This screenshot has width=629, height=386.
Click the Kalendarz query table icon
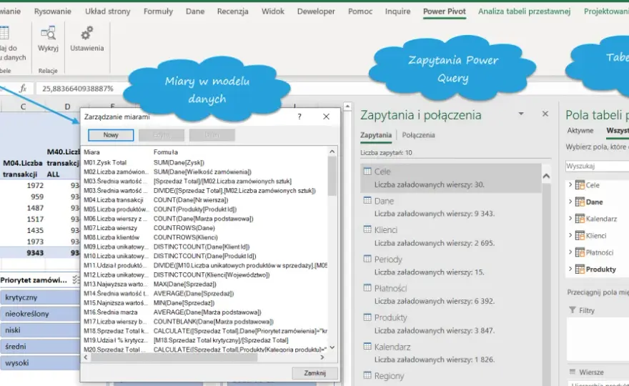coord(367,346)
